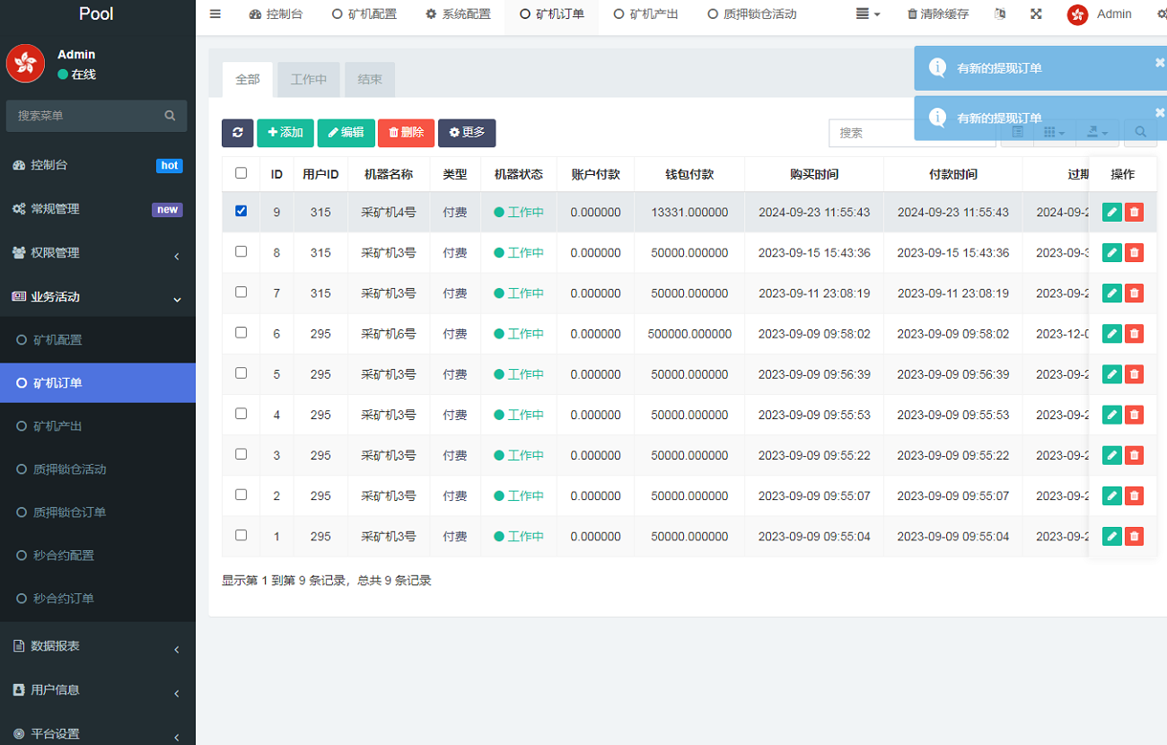Check the checkbox for order ID 5
1167x745 pixels.
tap(241, 372)
